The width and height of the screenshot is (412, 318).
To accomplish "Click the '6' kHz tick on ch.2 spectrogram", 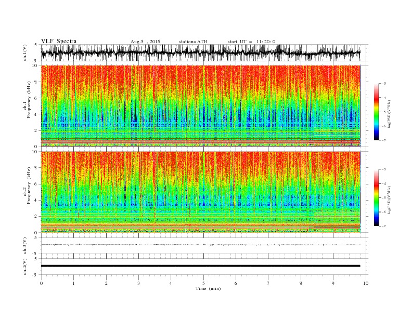I will (36, 184).
